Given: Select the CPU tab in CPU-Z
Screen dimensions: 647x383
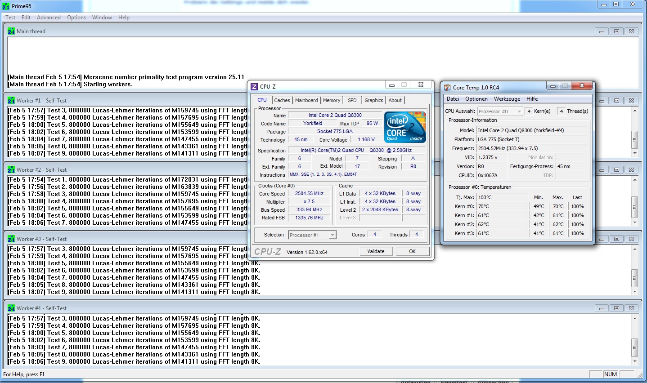Looking at the screenshot, I should coord(262,100).
